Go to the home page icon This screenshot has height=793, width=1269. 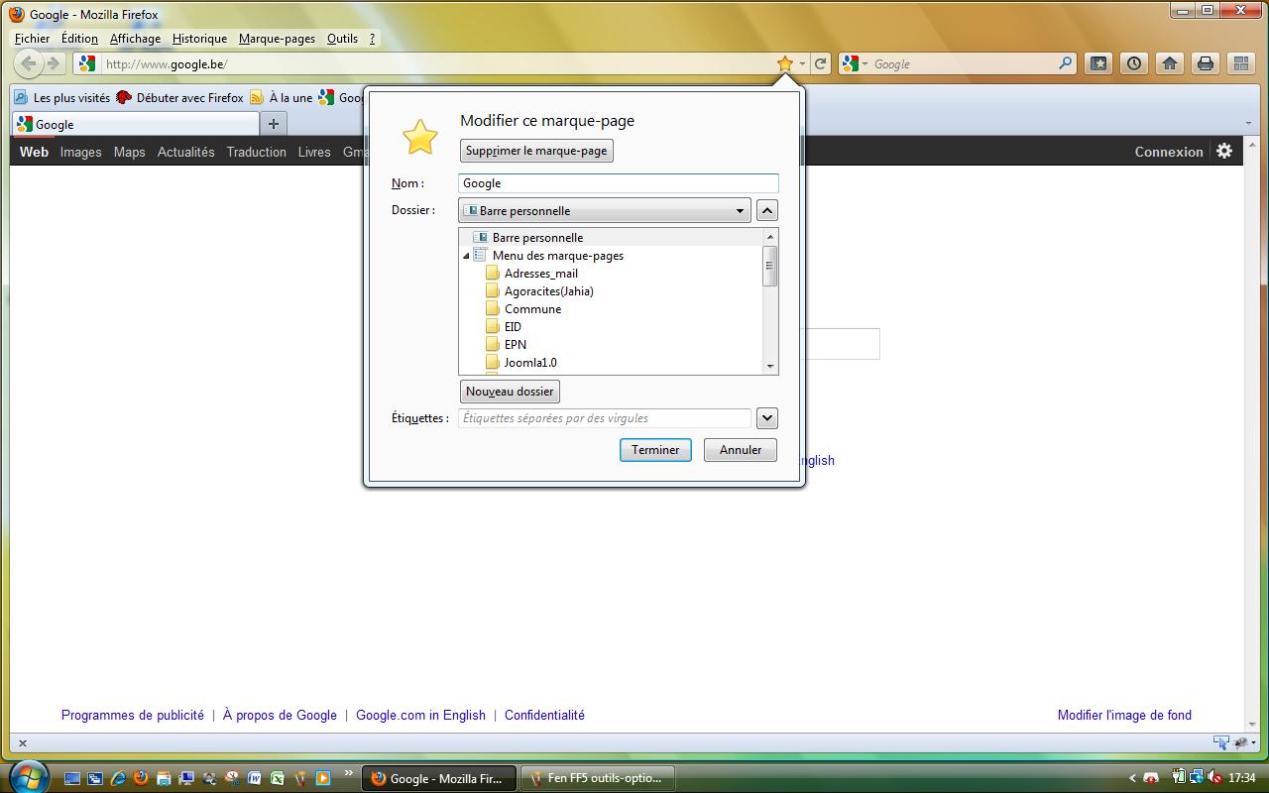tap(1170, 63)
